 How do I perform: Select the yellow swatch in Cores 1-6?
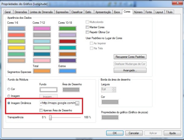pyautogui.click(x=16, y=47)
